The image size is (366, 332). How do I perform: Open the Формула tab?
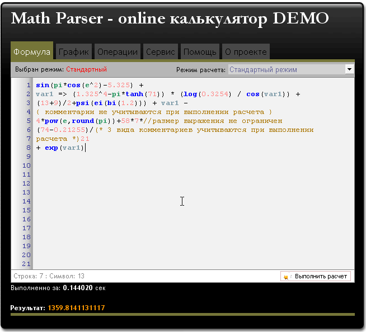coord(32,52)
